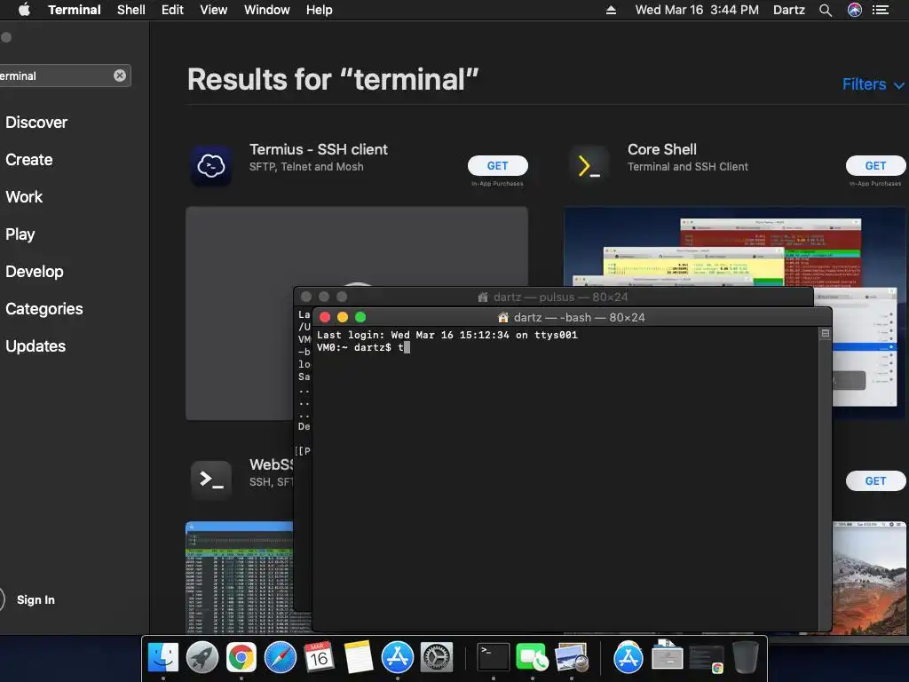
Task: Open Finder from the Dock
Action: (x=163, y=657)
